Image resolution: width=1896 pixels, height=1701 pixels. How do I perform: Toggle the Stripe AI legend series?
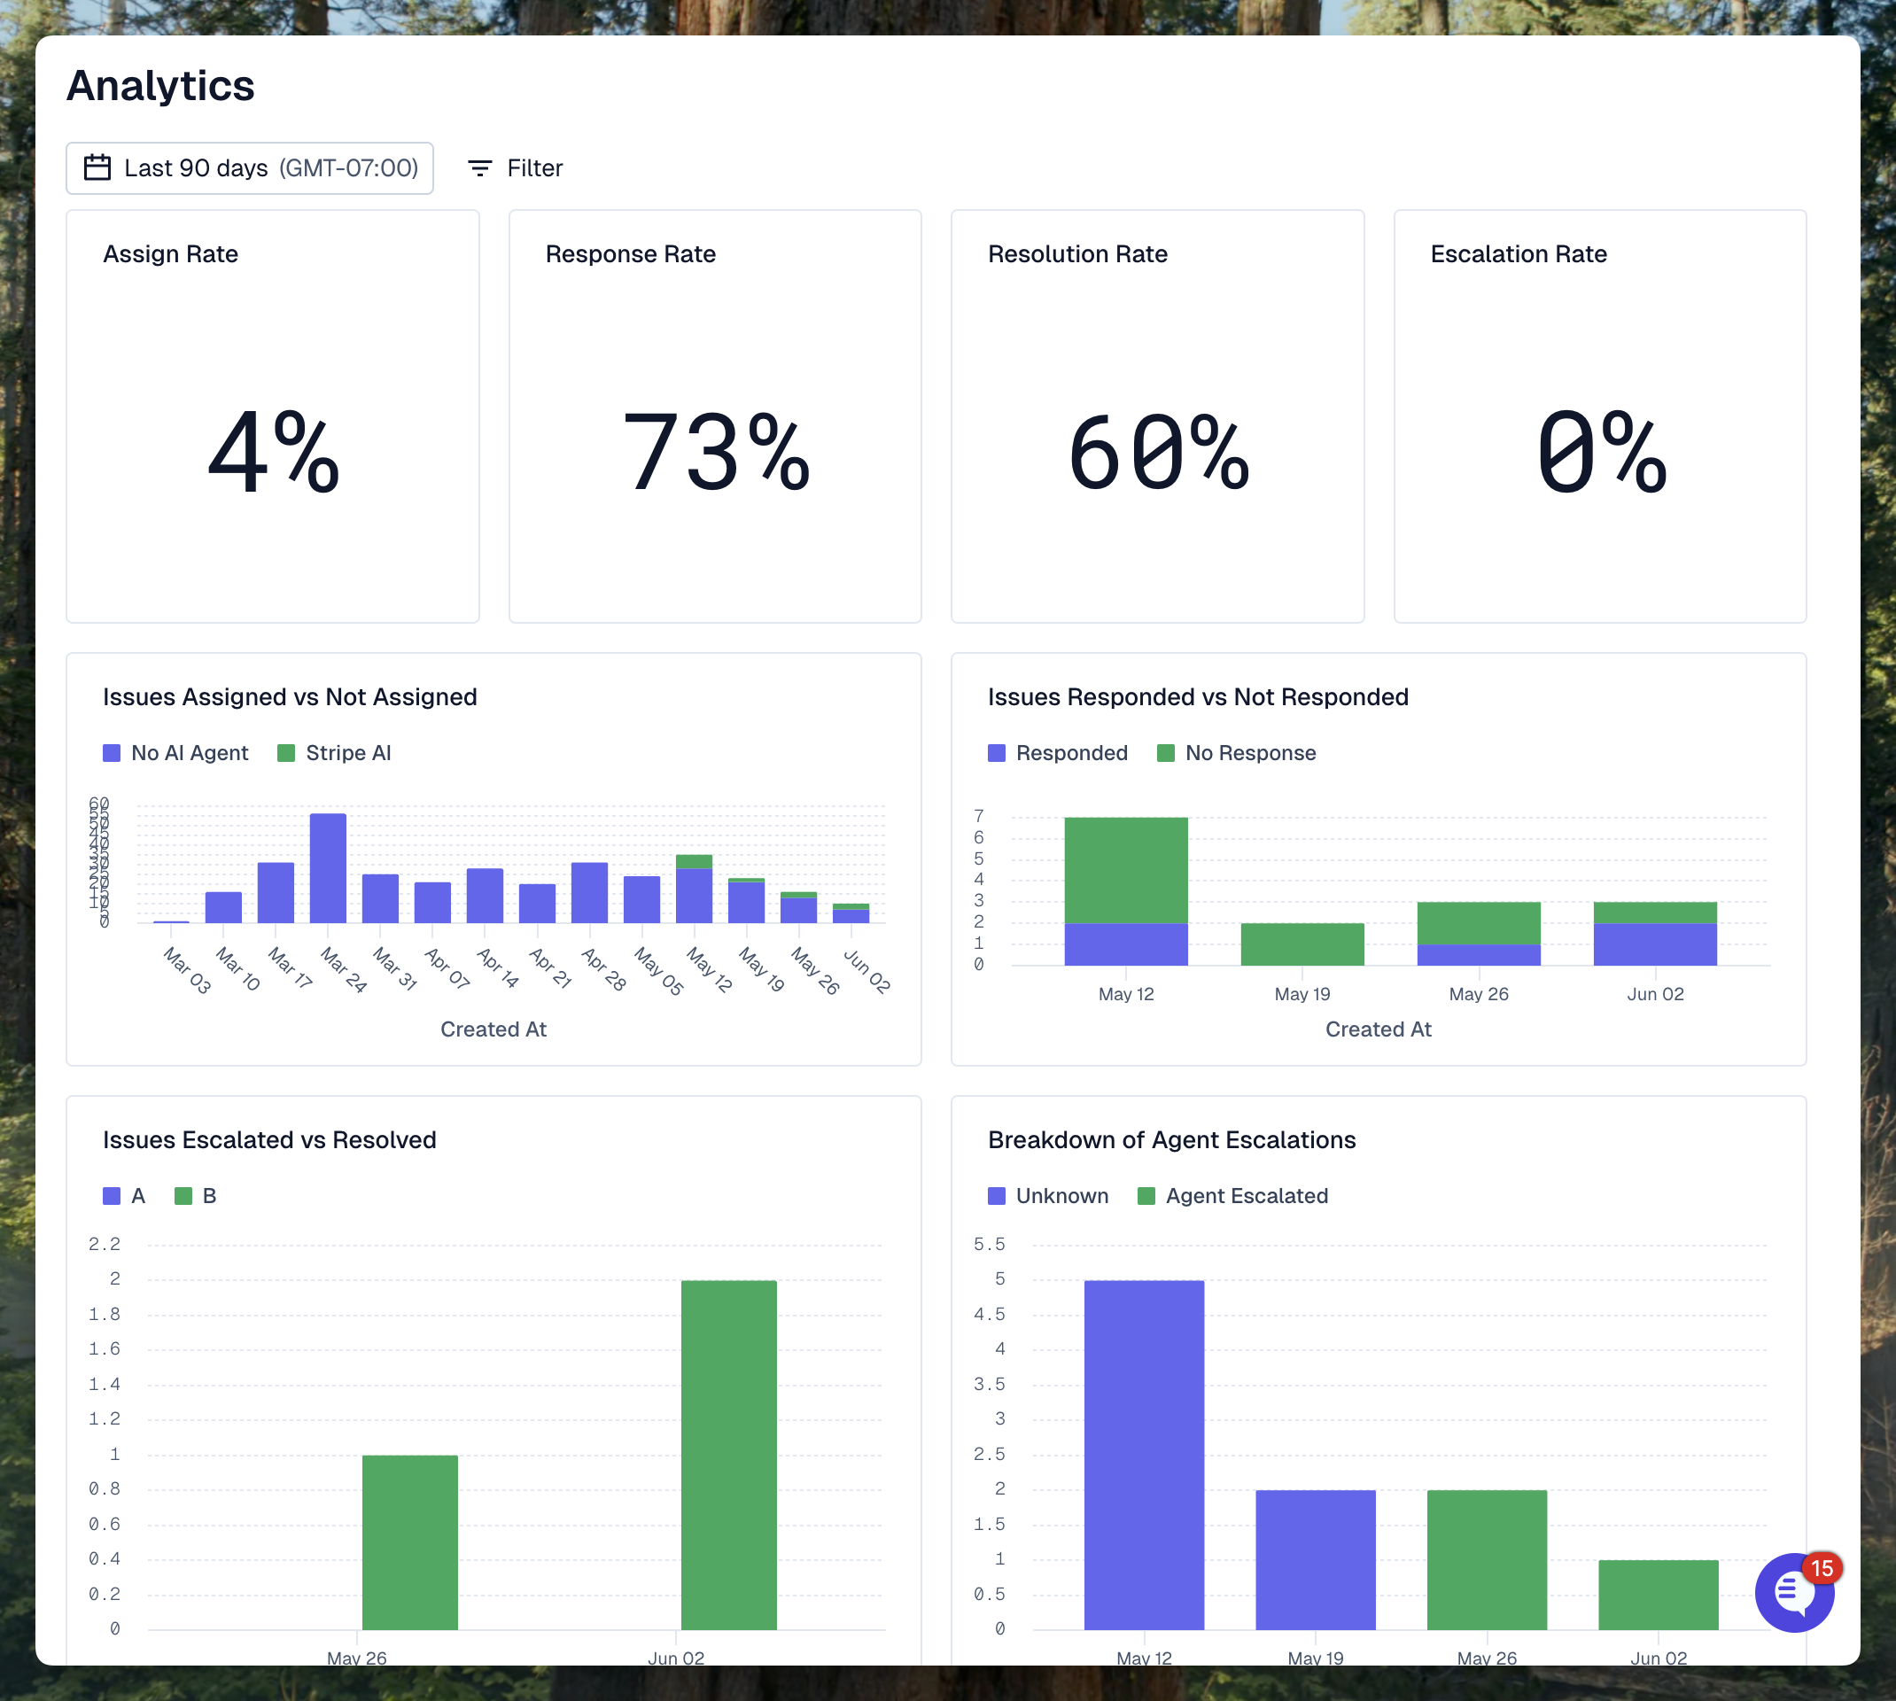[x=335, y=753]
